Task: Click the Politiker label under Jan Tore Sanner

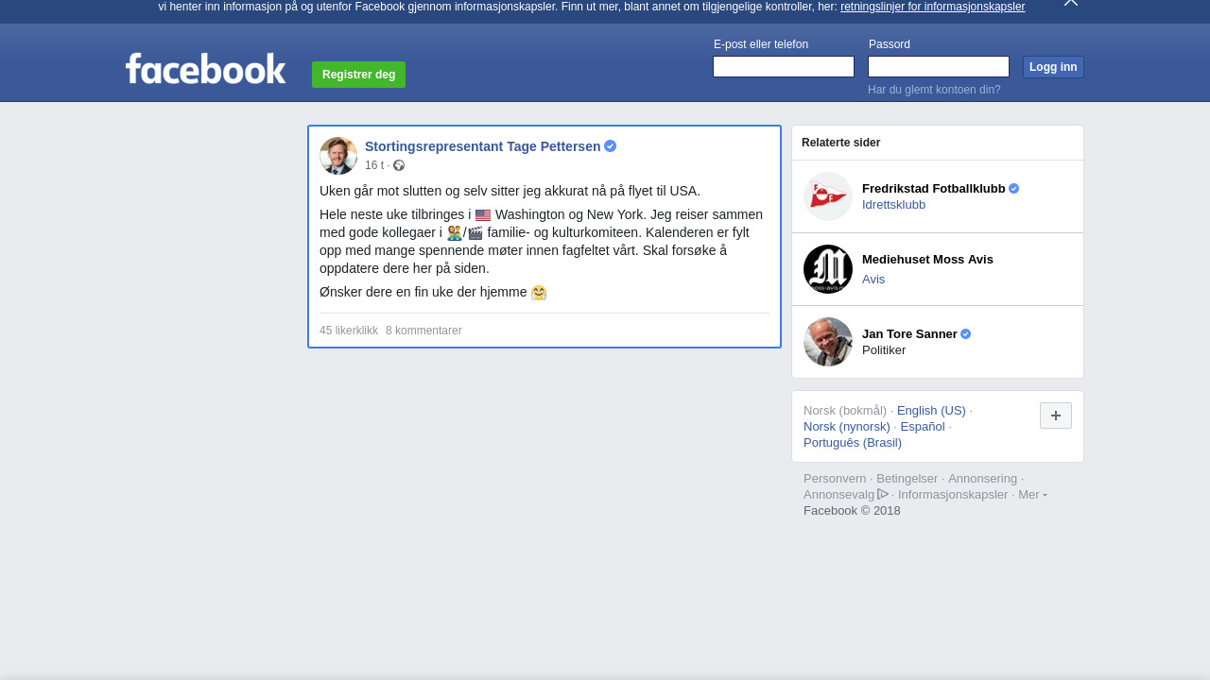Action: (884, 350)
